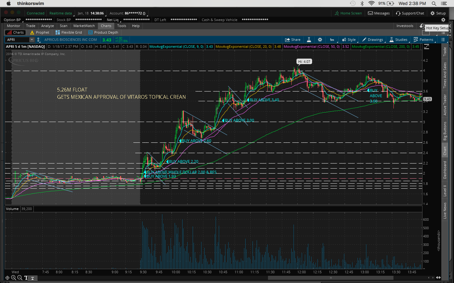Expand the APRI symbol dropdown arrow

pos(32,40)
